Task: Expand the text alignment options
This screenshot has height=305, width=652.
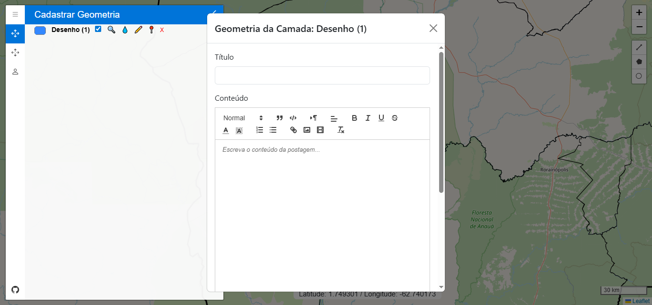Action: (334, 118)
